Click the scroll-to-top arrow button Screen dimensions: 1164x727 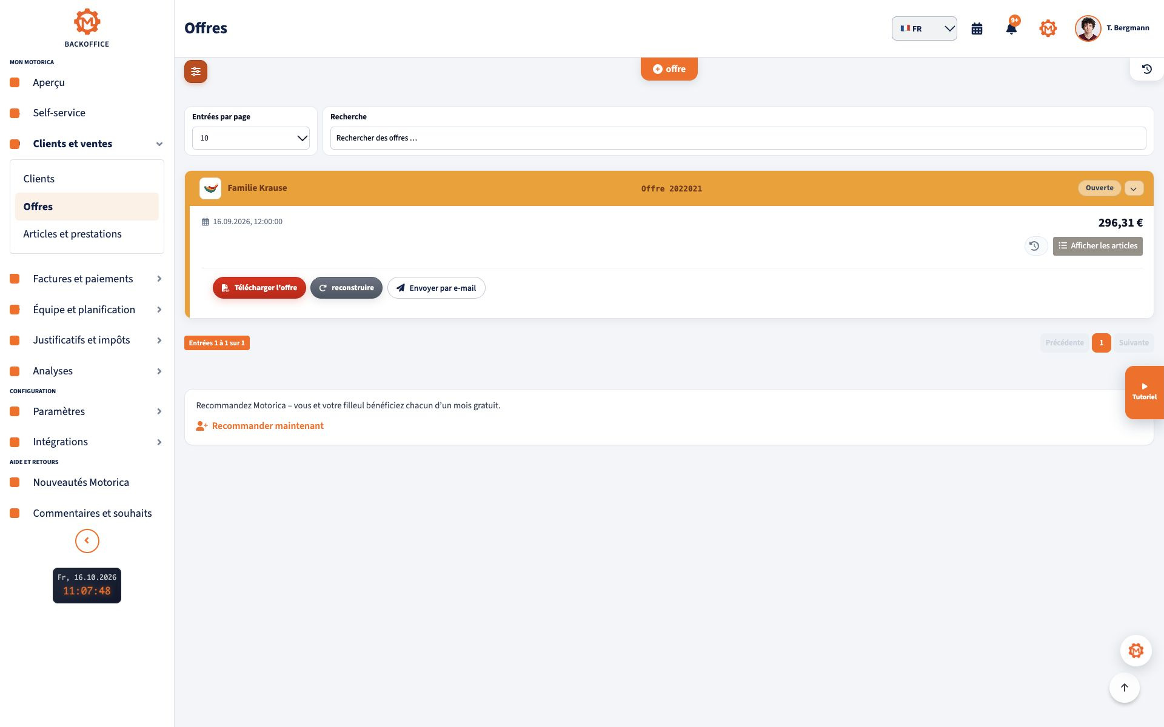click(1125, 688)
